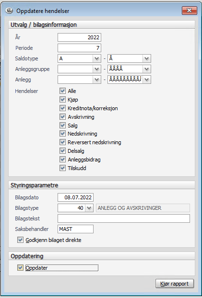The width and height of the screenshot is (202, 298).
Task: Click the Bilagsdato date field
Action: click(75, 197)
